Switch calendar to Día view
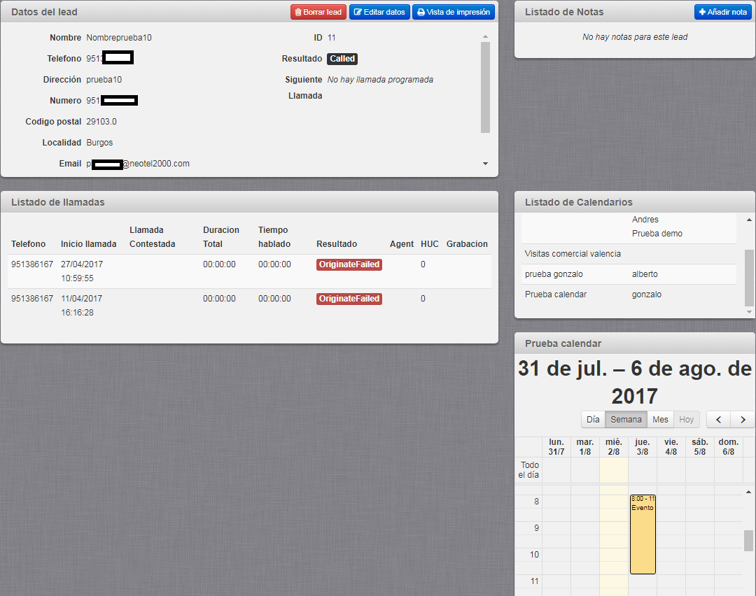This screenshot has width=756, height=596. coord(593,420)
